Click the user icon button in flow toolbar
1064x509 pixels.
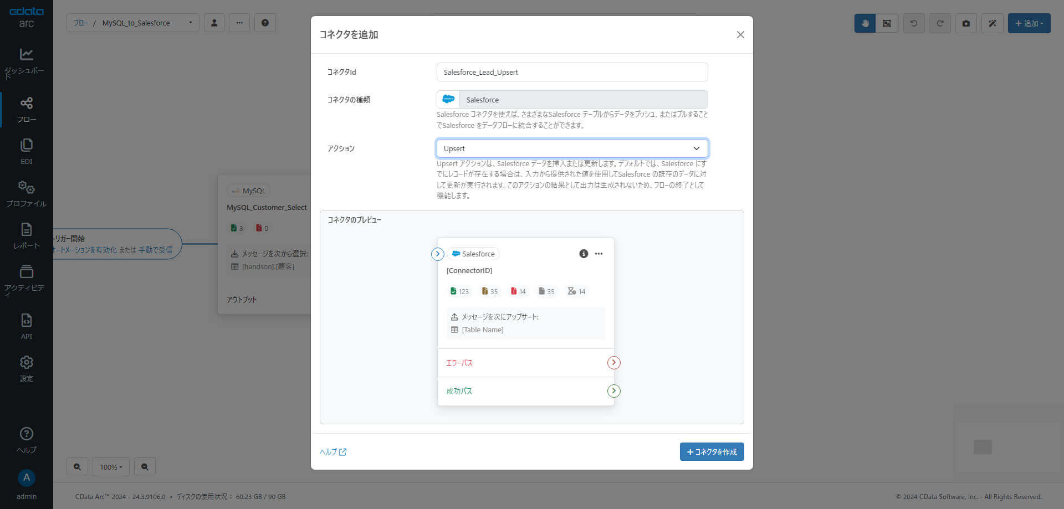[214, 23]
